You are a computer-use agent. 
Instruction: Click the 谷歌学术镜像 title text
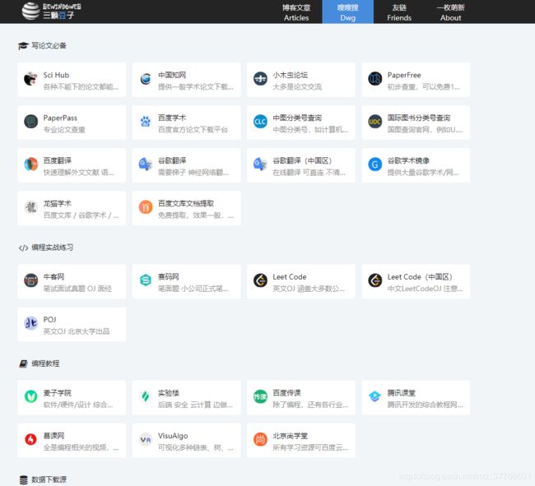[408, 160]
